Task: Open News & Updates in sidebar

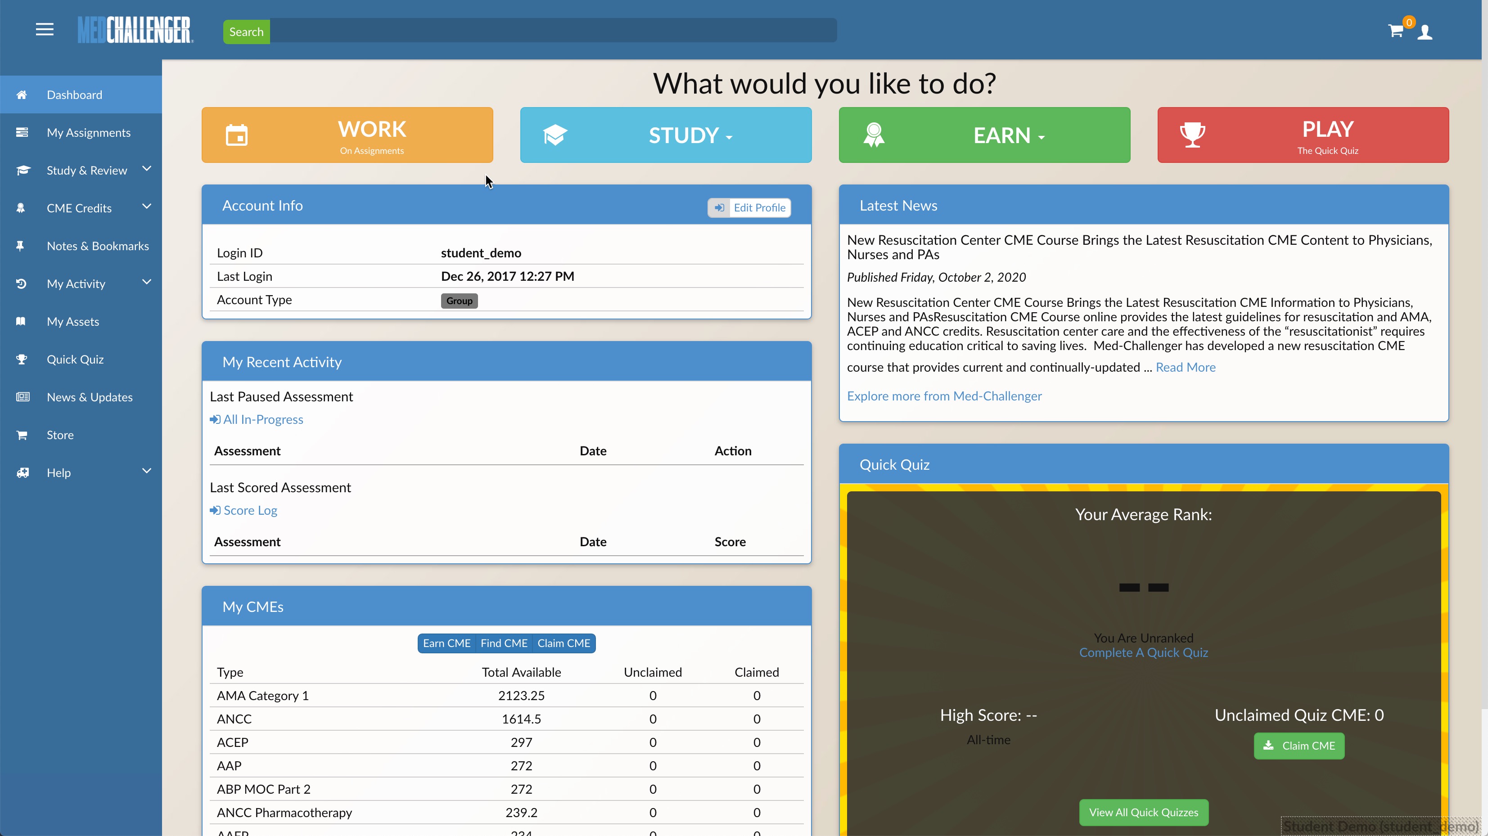Action: pos(81,397)
